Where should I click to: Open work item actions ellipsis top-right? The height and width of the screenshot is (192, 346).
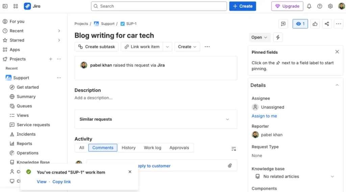pyautogui.click(x=339, y=24)
